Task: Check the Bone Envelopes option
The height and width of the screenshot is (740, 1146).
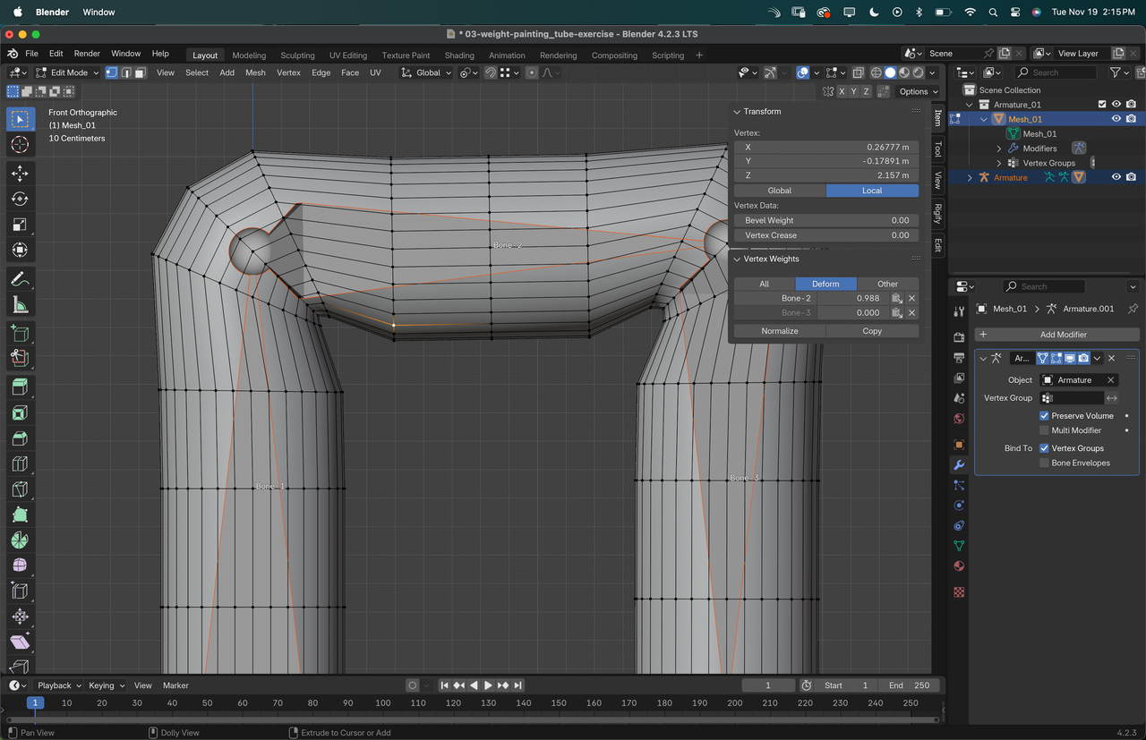Action: (1044, 463)
